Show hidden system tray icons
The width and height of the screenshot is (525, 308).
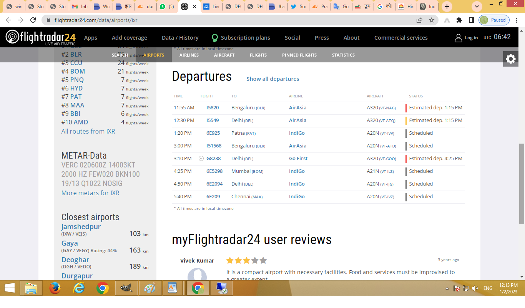[447, 288]
